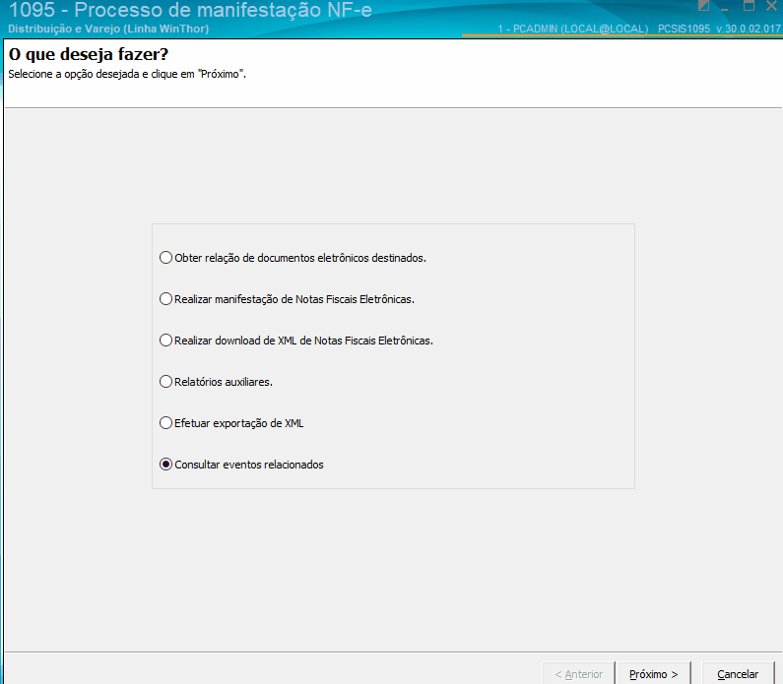Click 'Distribuição e Varejo (Linha WinThor)' subtitle

coord(108,29)
